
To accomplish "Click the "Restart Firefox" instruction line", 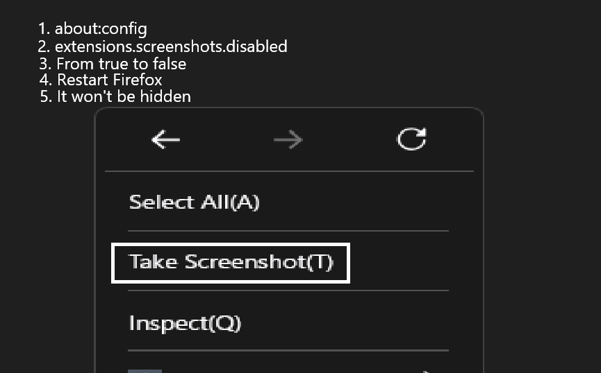I will coord(109,80).
